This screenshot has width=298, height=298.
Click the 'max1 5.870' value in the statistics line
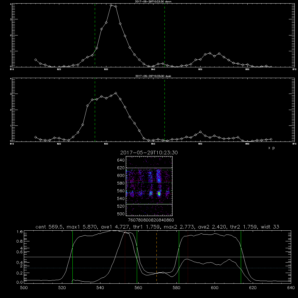[82, 227]
